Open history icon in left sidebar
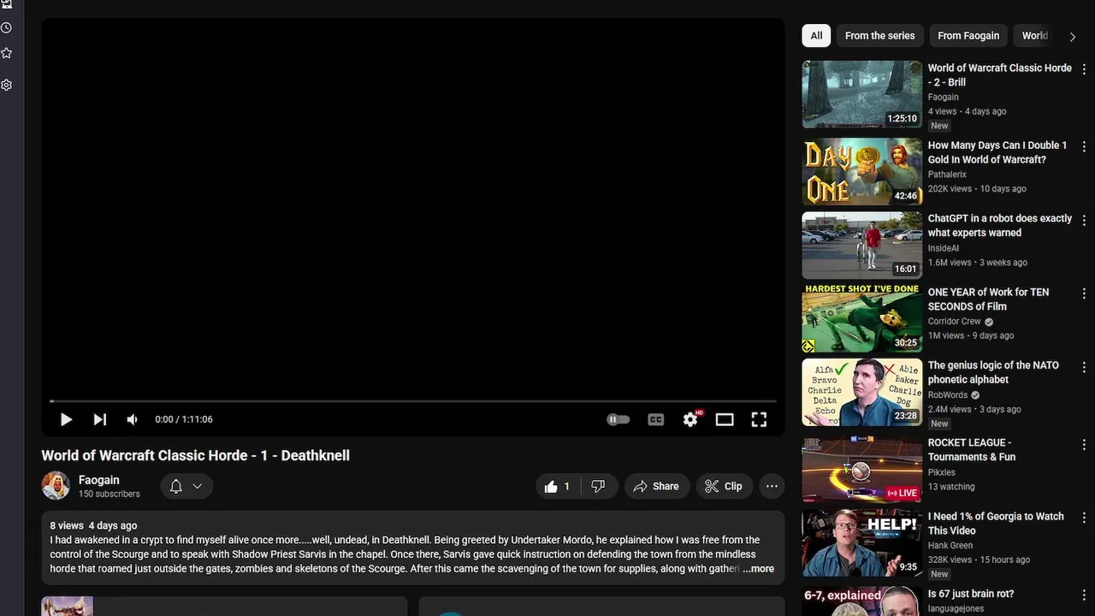This screenshot has width=1095, height=616. pyautogui.click(x=6, y=27)
